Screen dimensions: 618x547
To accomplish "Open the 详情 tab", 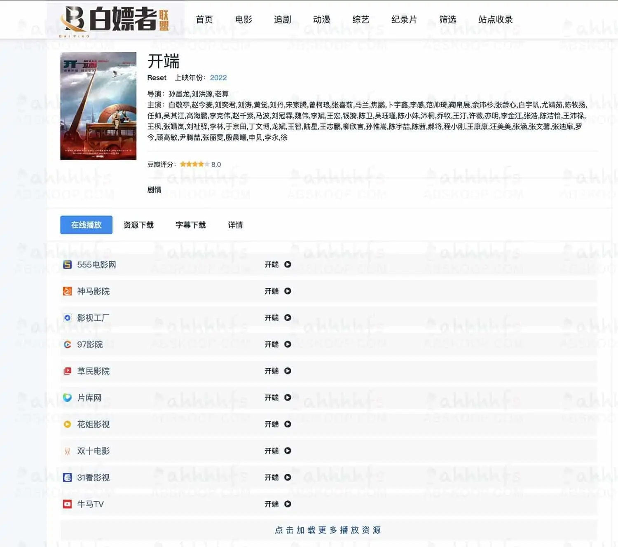I will [x=236, y=225].
